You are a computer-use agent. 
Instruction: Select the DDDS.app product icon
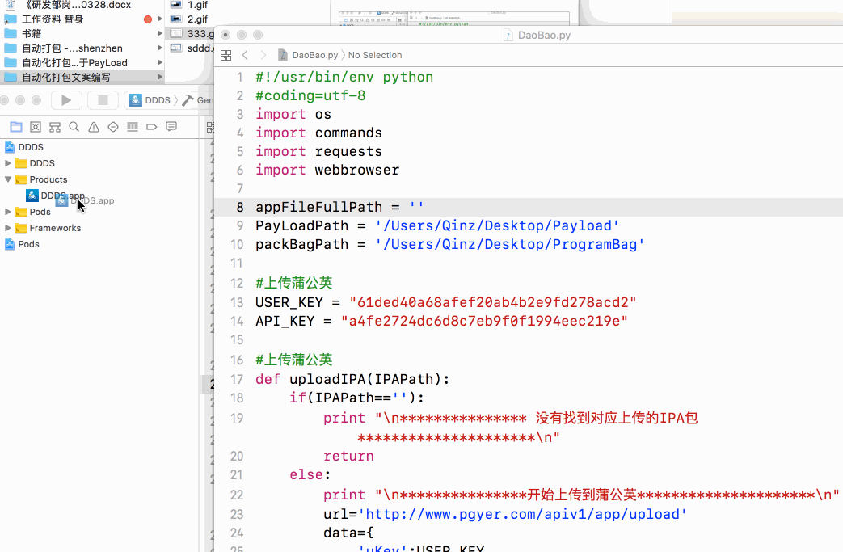[x=32, y=195]
